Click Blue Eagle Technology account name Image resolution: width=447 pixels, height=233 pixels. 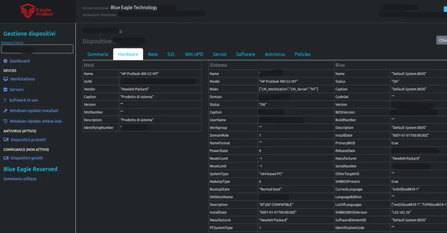point(134,7)
